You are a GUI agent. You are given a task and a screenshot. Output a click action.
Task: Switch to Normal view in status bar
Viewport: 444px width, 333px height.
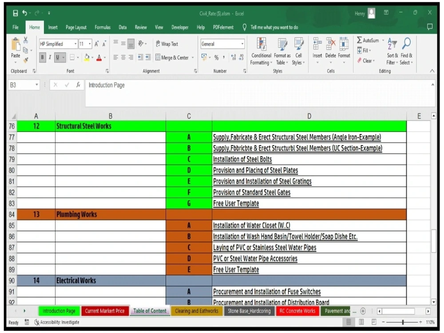point(349,322)
